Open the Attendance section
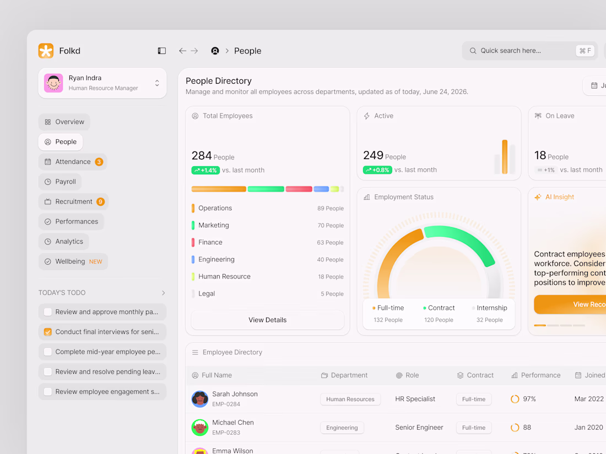The image size is (606, 454). tap(73, 162)
